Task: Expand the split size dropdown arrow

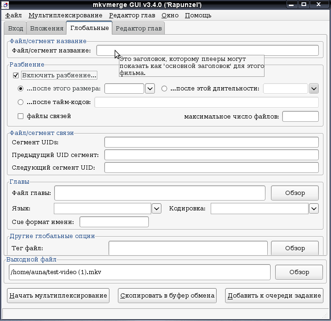Action: pyautogui.click(x=150, y=89)
